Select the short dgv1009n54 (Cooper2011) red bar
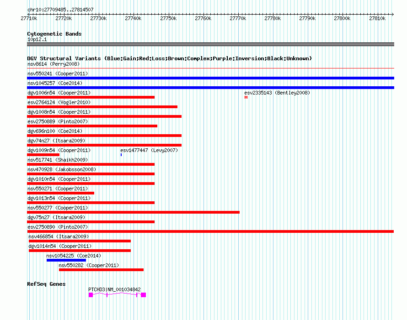 tap(43, 155)
